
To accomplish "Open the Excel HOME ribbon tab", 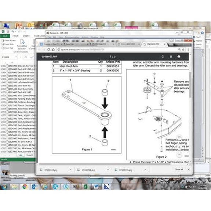I will [x=16, y=36].
